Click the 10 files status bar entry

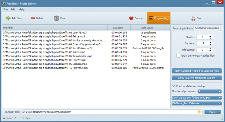[x=25, y=118]
